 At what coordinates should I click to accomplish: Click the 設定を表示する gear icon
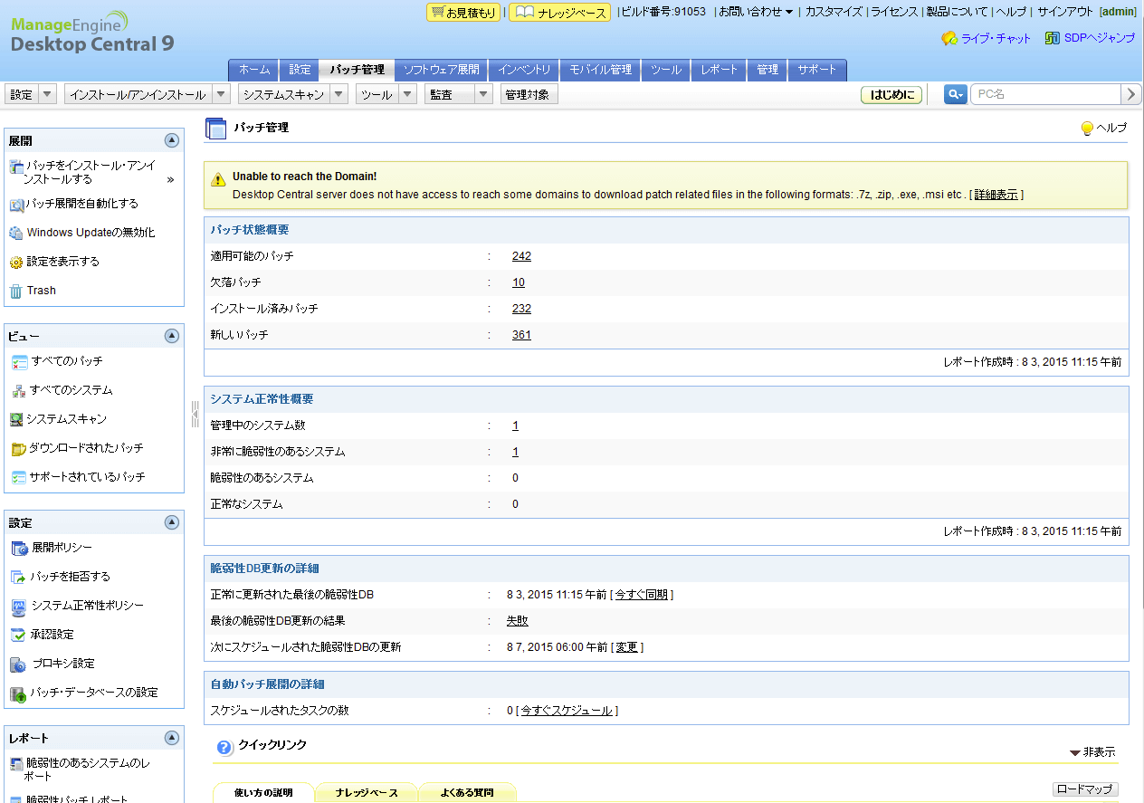click(15, 263)
